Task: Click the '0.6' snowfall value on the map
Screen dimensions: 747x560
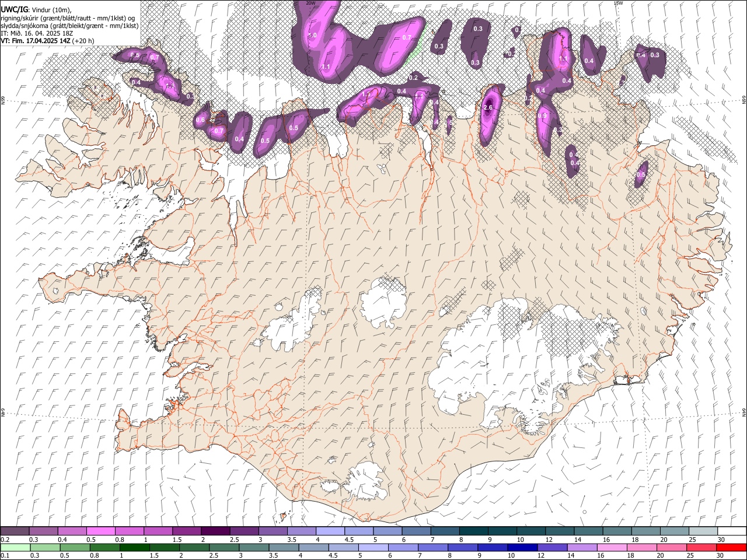Action: click(200, 120)
